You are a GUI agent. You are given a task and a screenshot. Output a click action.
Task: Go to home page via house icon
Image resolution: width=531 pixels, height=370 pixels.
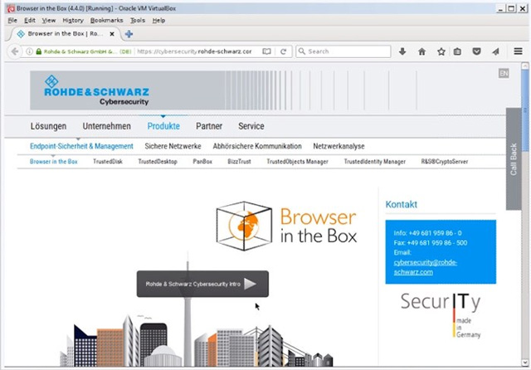point(422,51)
